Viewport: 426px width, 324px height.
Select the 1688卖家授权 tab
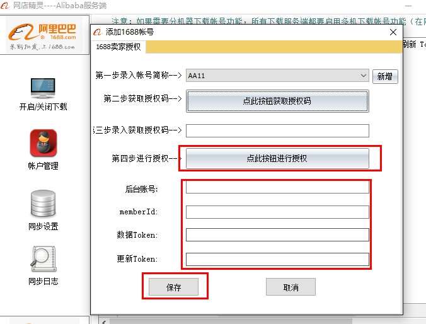click(x=118, y=47)
